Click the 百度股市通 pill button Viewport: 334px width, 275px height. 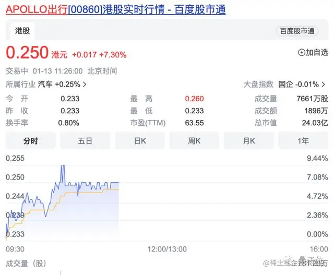click(297, 31)
